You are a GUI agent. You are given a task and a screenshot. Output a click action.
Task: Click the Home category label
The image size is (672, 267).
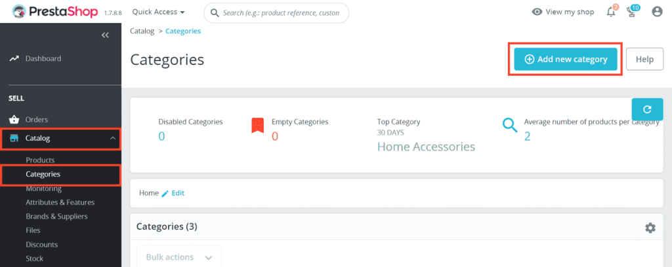click(149, 193)
